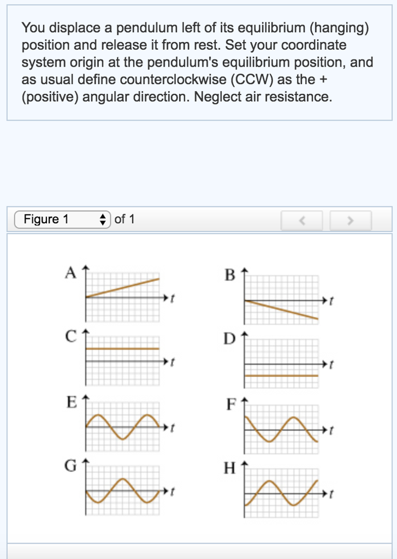Click the letter H graph label

[229, 468]
